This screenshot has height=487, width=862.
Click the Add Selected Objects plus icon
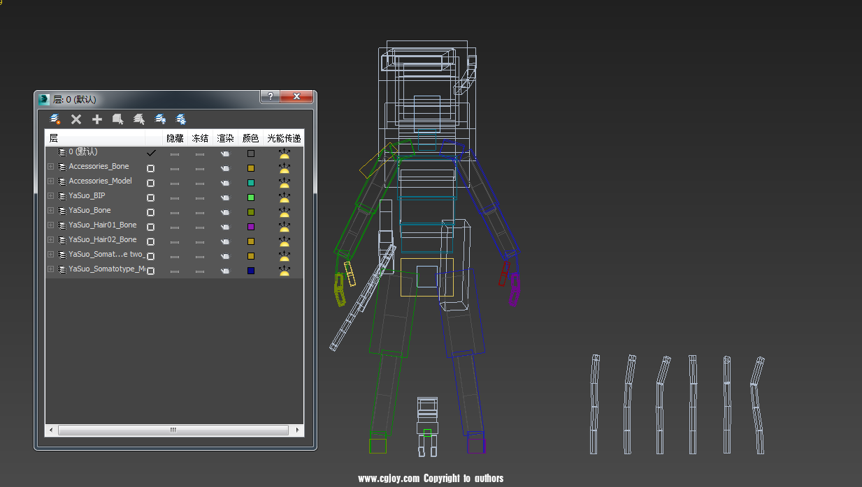(x=97, y=119)
